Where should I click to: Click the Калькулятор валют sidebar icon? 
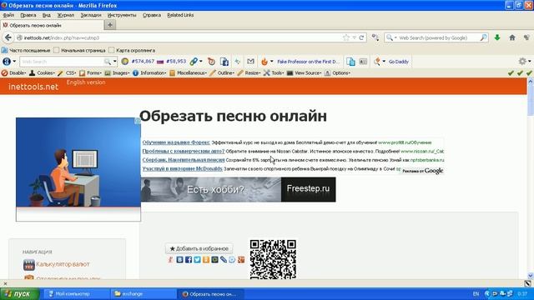[29, 265]
